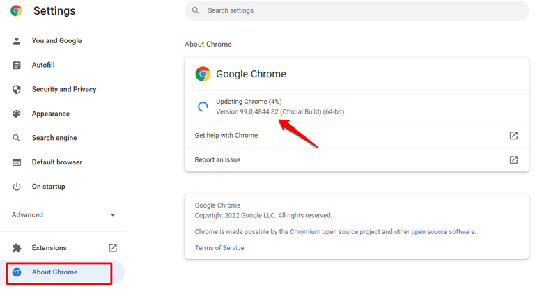Click the Chrome logo next to Settings
Viewport: 535px width, 289px height.
16,10
